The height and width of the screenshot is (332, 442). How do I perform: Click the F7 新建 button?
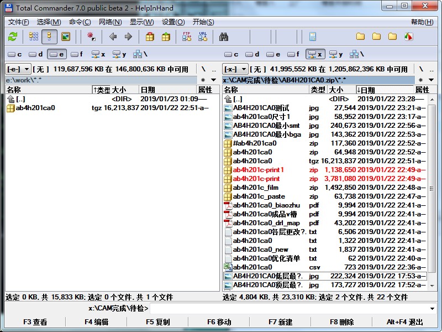pyautogui.click(x=281, y=322)
